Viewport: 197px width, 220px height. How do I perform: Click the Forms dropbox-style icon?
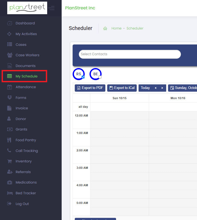tap(10, 98)
